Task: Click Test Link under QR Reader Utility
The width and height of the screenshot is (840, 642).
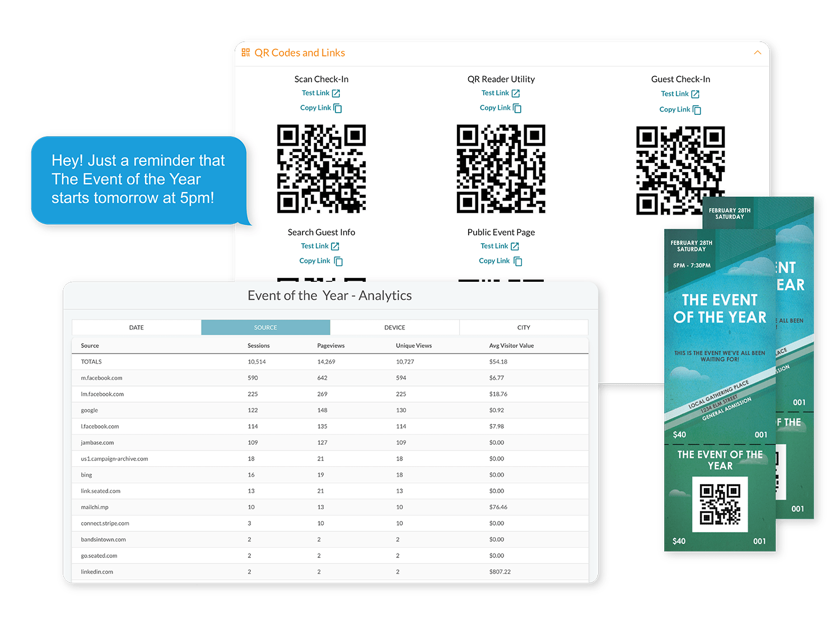Action: (495, 93)
